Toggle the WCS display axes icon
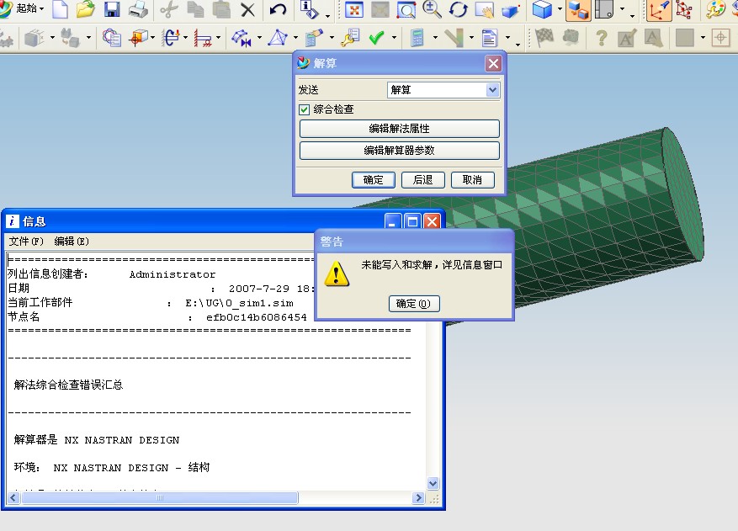Image resolution: width=738 pixels, height=531 pixels. pyautogui.click(x=658, y=10)
